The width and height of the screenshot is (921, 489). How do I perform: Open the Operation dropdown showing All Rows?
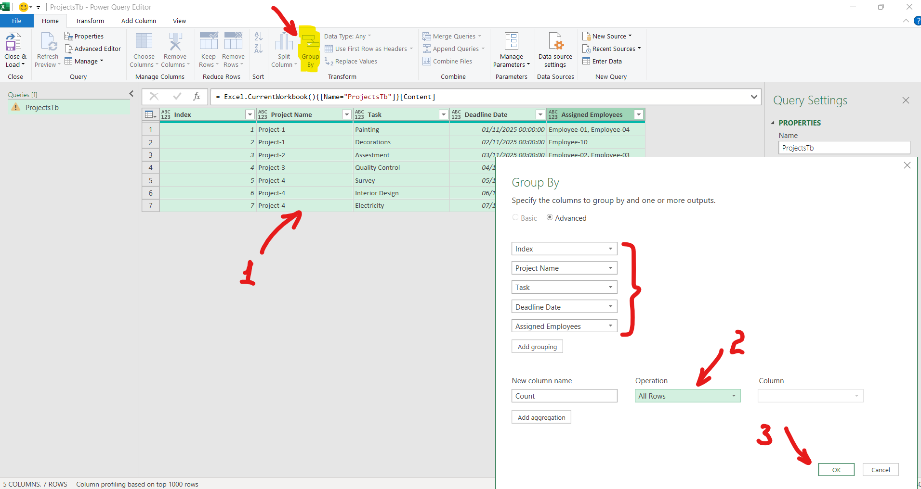[687, 396]
